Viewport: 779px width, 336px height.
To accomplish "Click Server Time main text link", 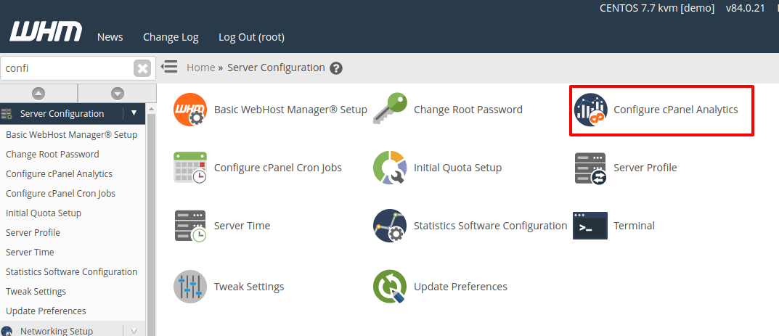I will click(242, 226).
